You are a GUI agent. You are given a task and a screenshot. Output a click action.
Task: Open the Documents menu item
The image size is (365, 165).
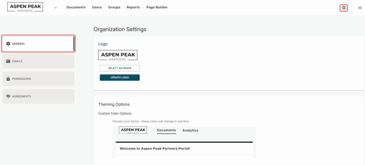[x=76, y=7]
